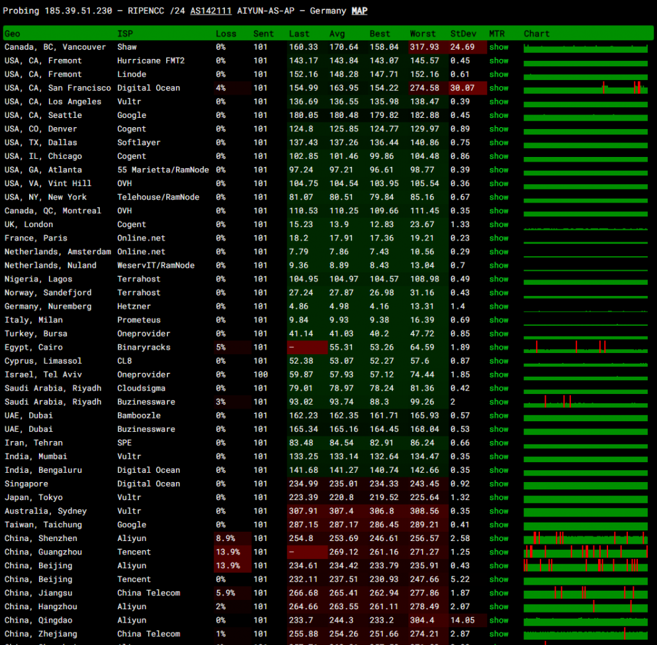Show MTR for Nuland WeservIT/RamNode row
This screenshot has height=645, width=657.
coord(499,266)
